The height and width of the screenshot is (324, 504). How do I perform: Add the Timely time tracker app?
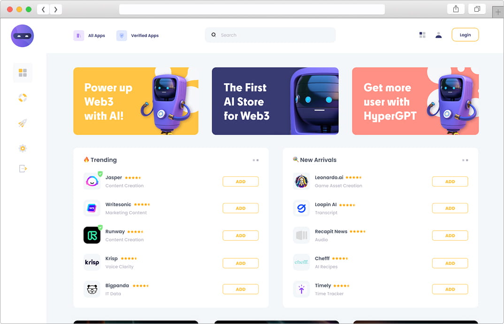click(x=450, y=289)
